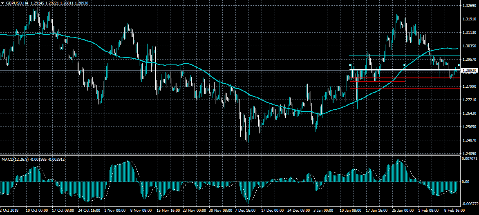
Task: Click the MACD zero level label 0.00
Action: point(466,182)
